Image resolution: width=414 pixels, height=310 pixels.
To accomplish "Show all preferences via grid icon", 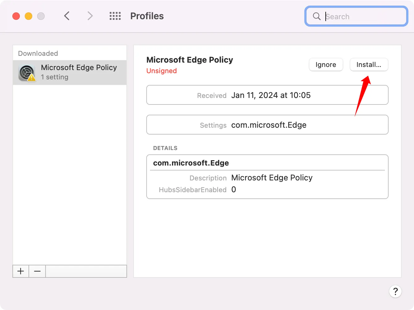I will point(115,16).
